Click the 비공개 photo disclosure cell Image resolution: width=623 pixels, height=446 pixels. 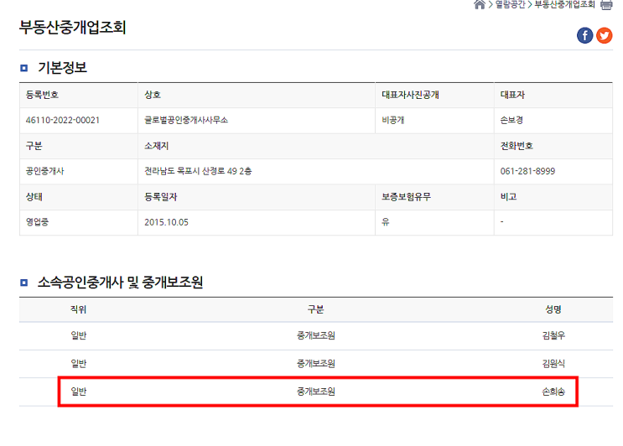pos(434,121)
